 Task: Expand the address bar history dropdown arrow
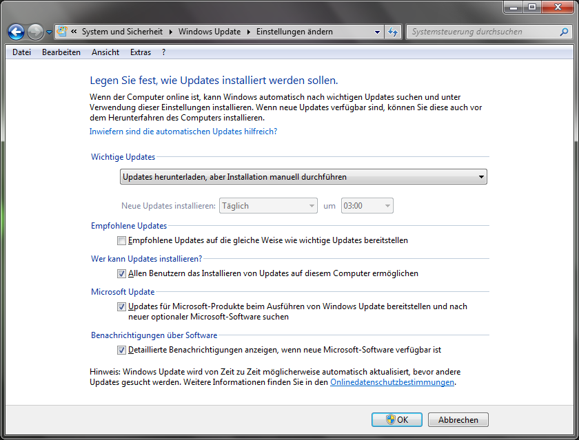[377, 32]
